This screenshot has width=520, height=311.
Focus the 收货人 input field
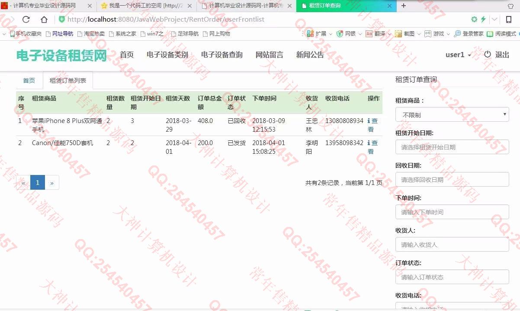pos(452,244)
